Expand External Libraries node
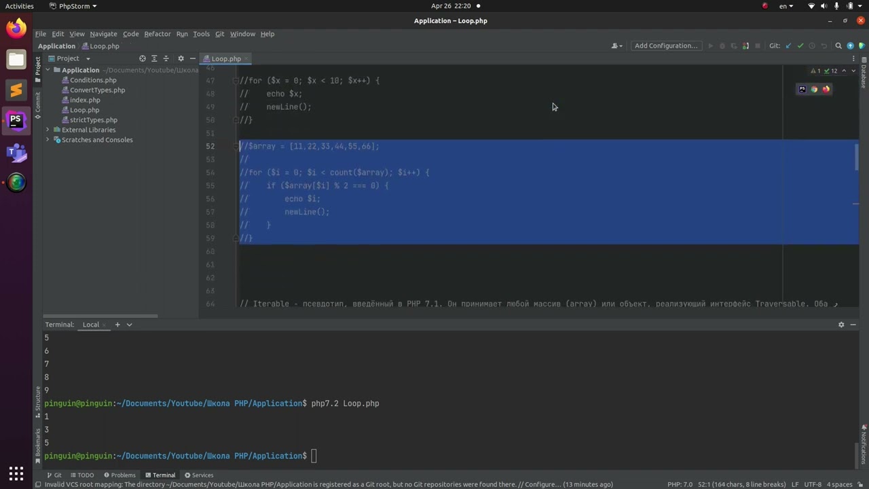The image size is (869, 489). click(48, 130)
